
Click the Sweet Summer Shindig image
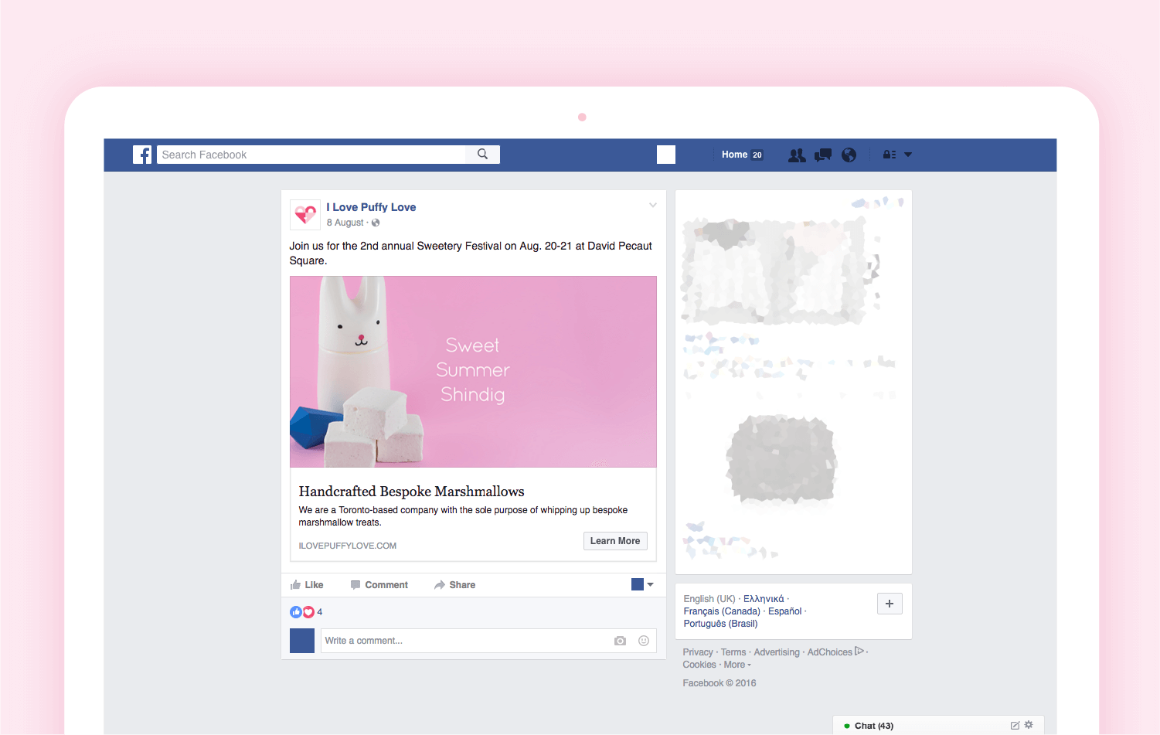coord(473,372)
